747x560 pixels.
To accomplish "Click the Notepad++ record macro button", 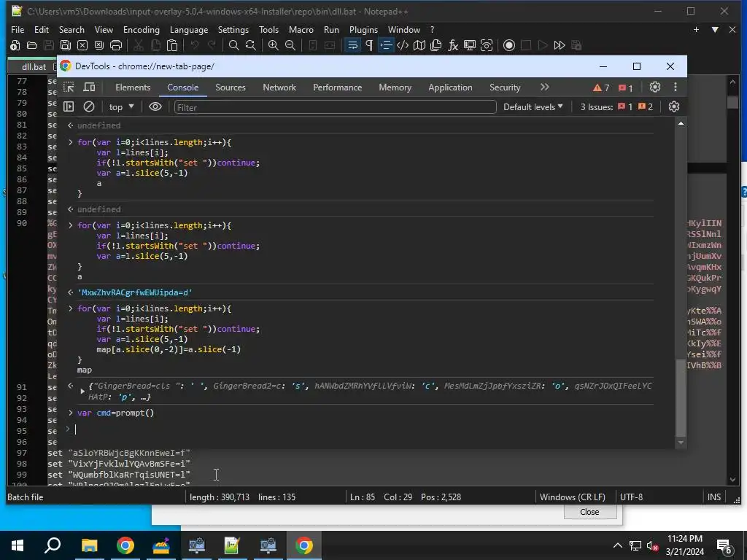I will (509, 45).
